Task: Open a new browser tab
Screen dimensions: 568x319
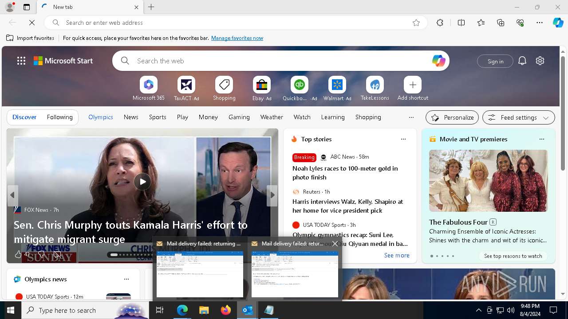Action: tap(151, 7)
